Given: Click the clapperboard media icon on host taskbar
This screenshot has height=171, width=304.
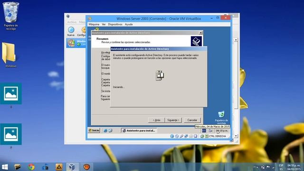Looking at the screenshot, I should 18,167.
